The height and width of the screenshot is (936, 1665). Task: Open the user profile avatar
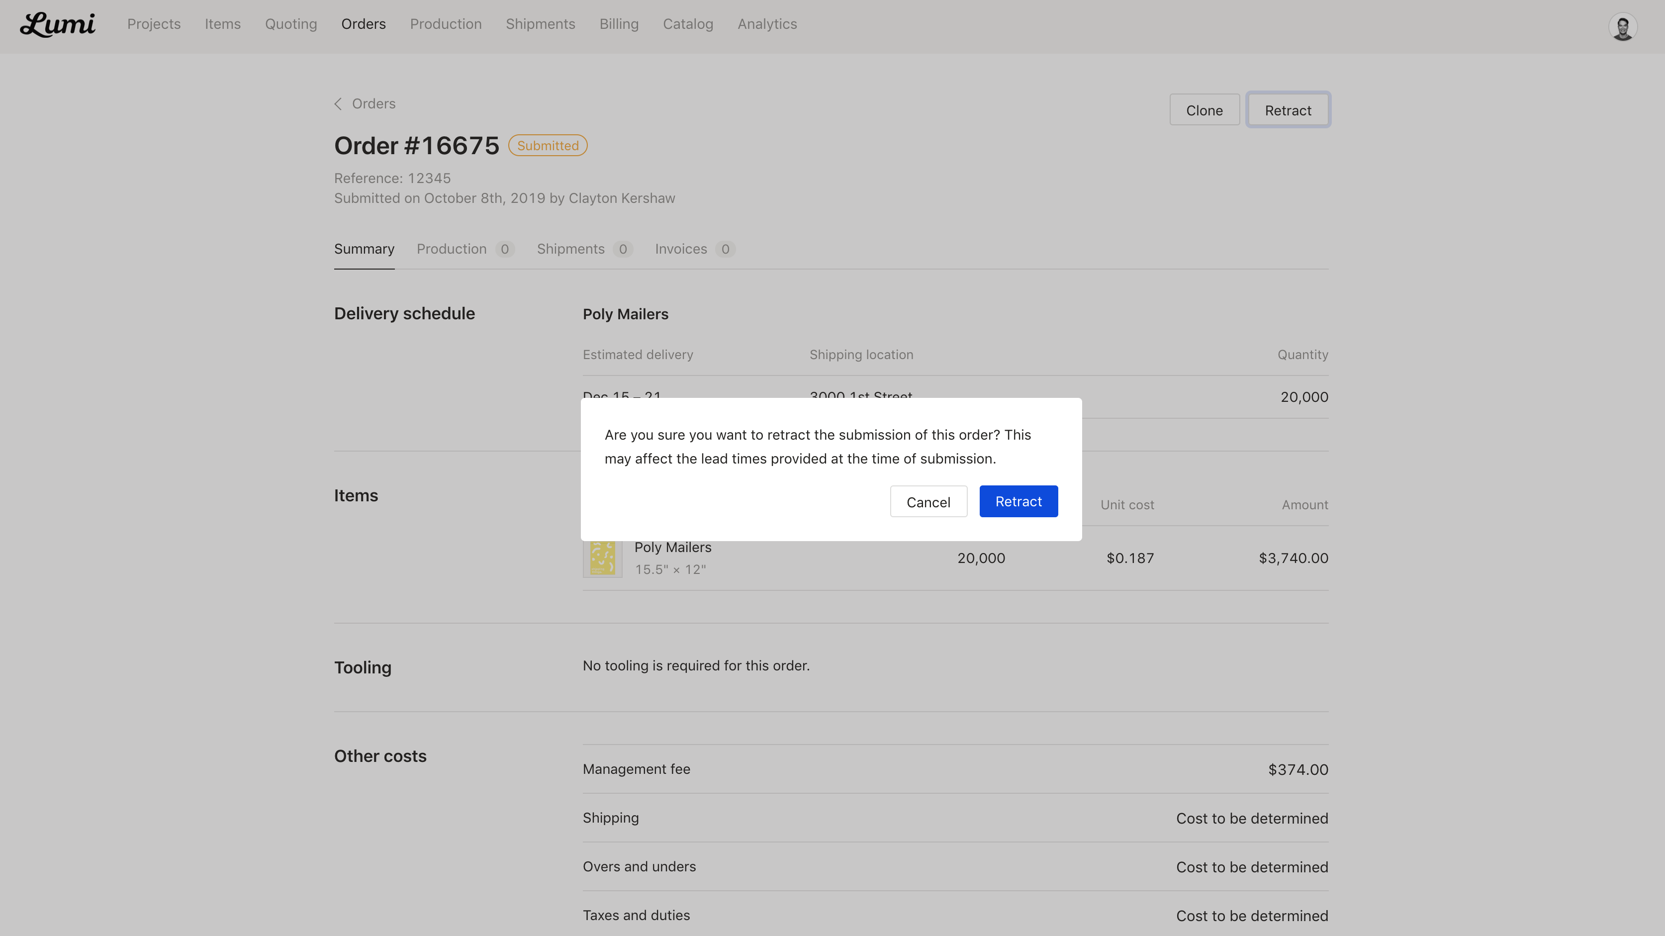(x=1622, y=27)
